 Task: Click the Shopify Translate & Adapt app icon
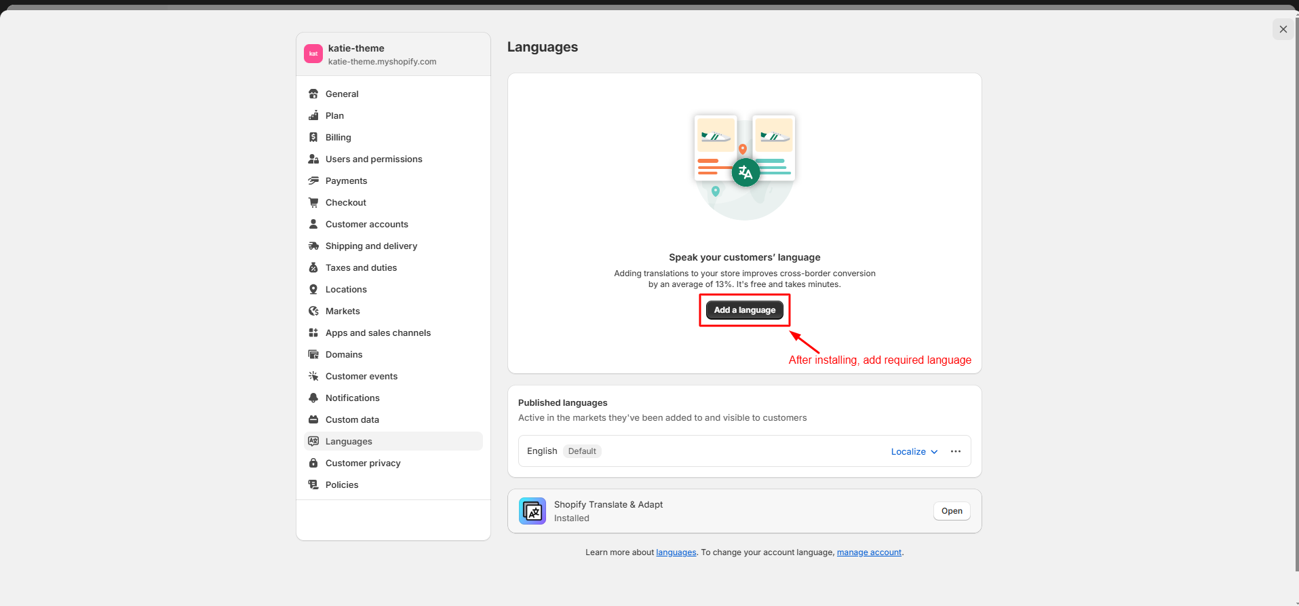tap(532, 511)
